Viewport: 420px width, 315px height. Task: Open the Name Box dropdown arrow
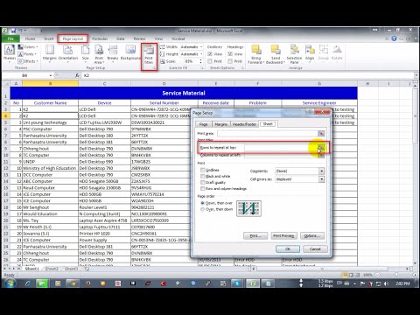(x=51, y=75)
